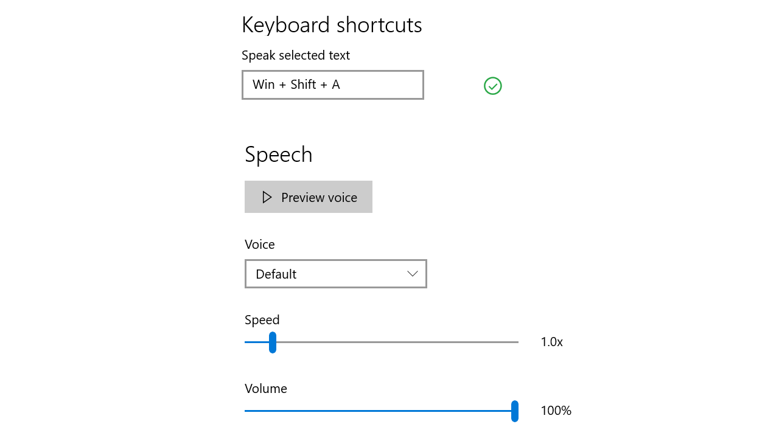This screenshot has width=779, height=438.
Task: Click the Speak selected text label
Action: tap(296, 55)
